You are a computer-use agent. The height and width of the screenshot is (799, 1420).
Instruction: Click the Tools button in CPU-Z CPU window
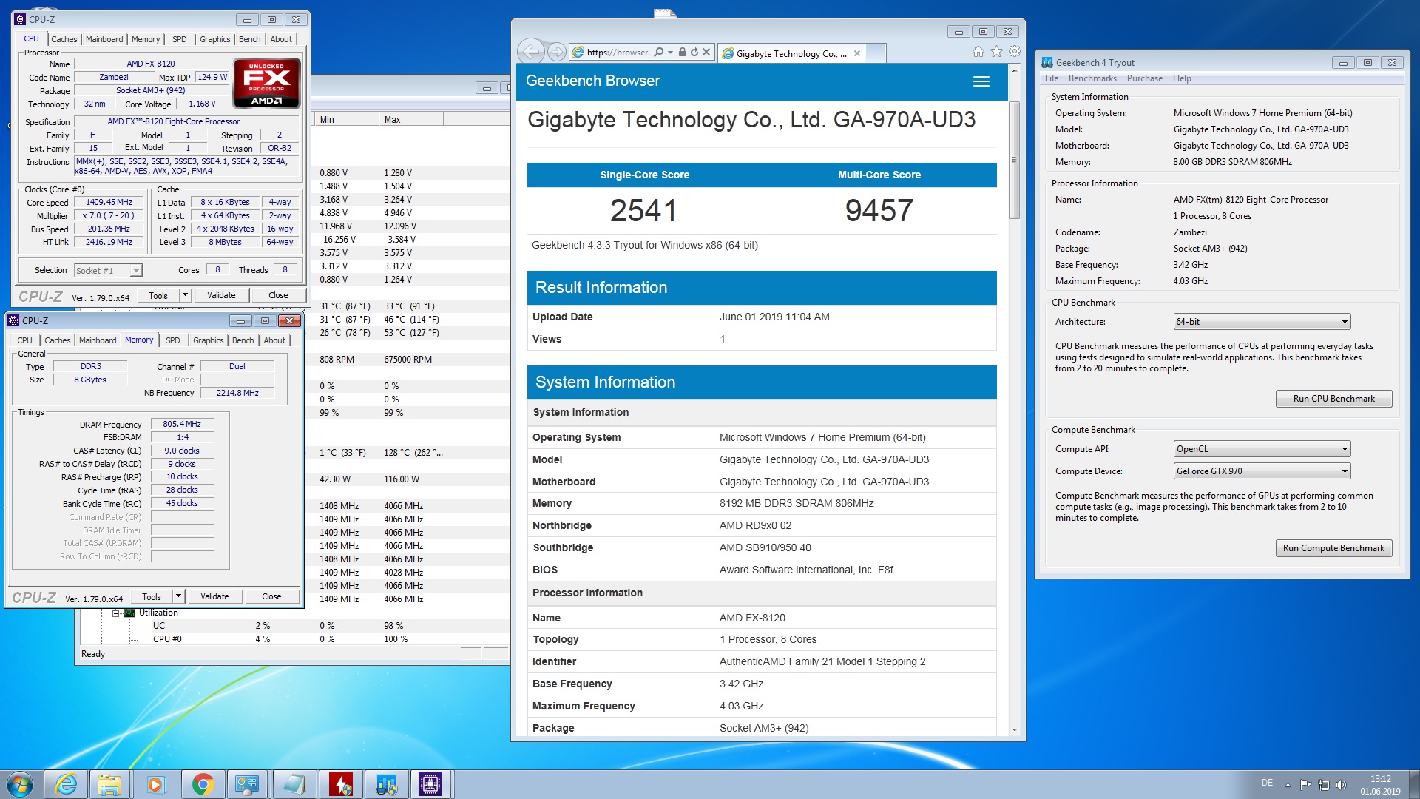(x=158, y=295)
